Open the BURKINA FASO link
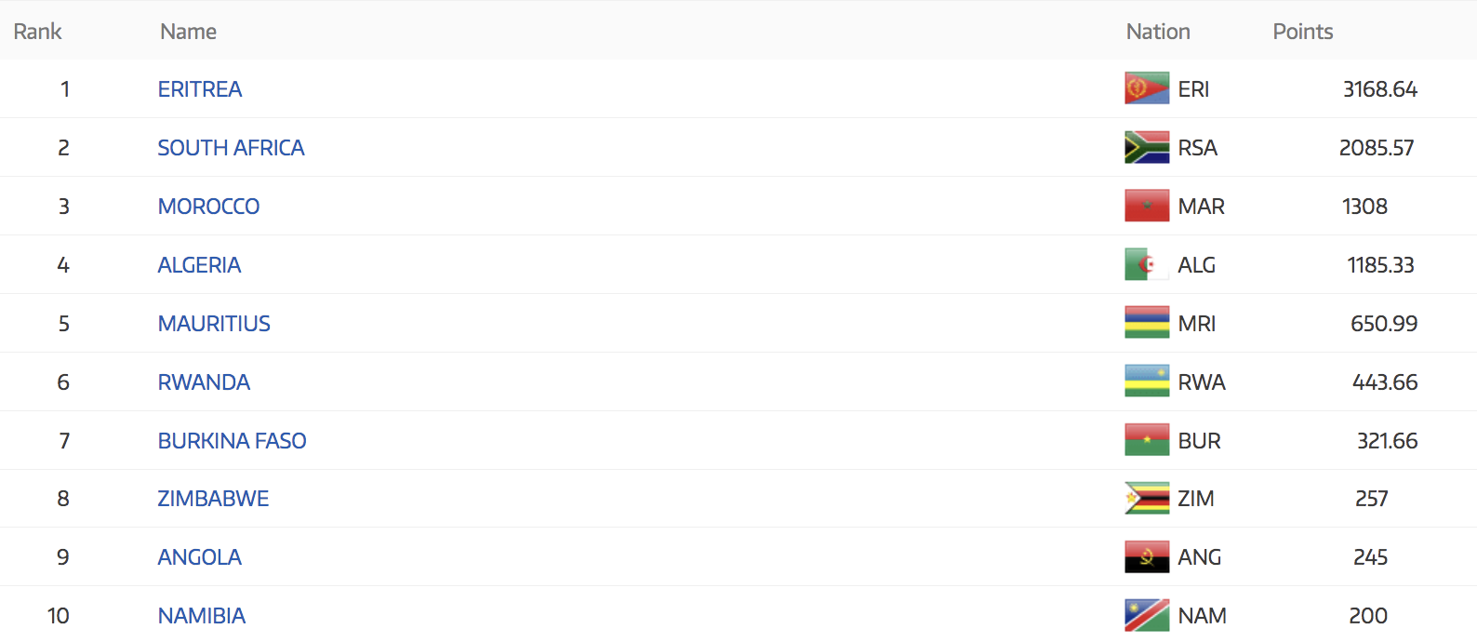1477x642 pixels. coord(232,441)
